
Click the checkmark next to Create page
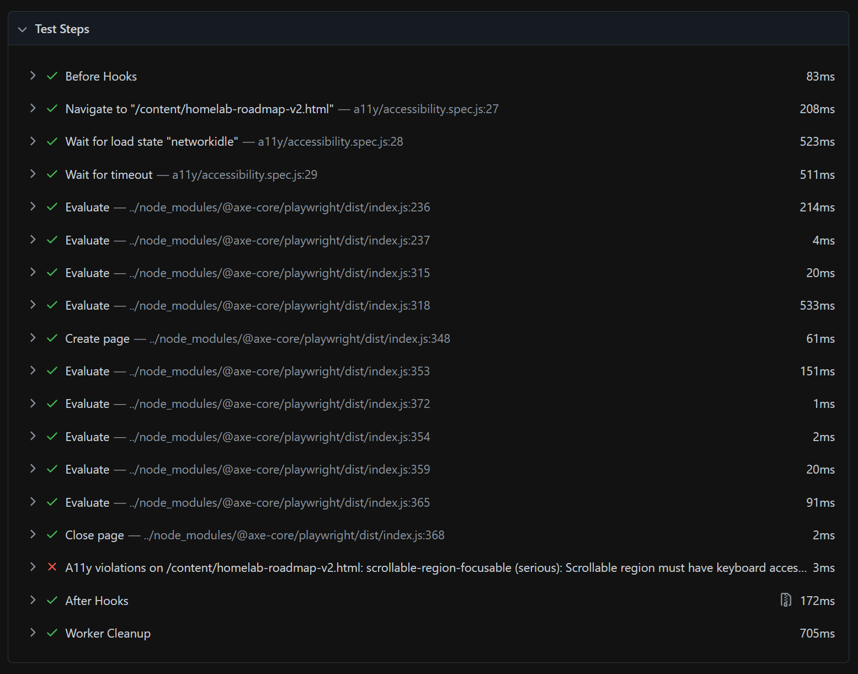(x=52, y=338)
